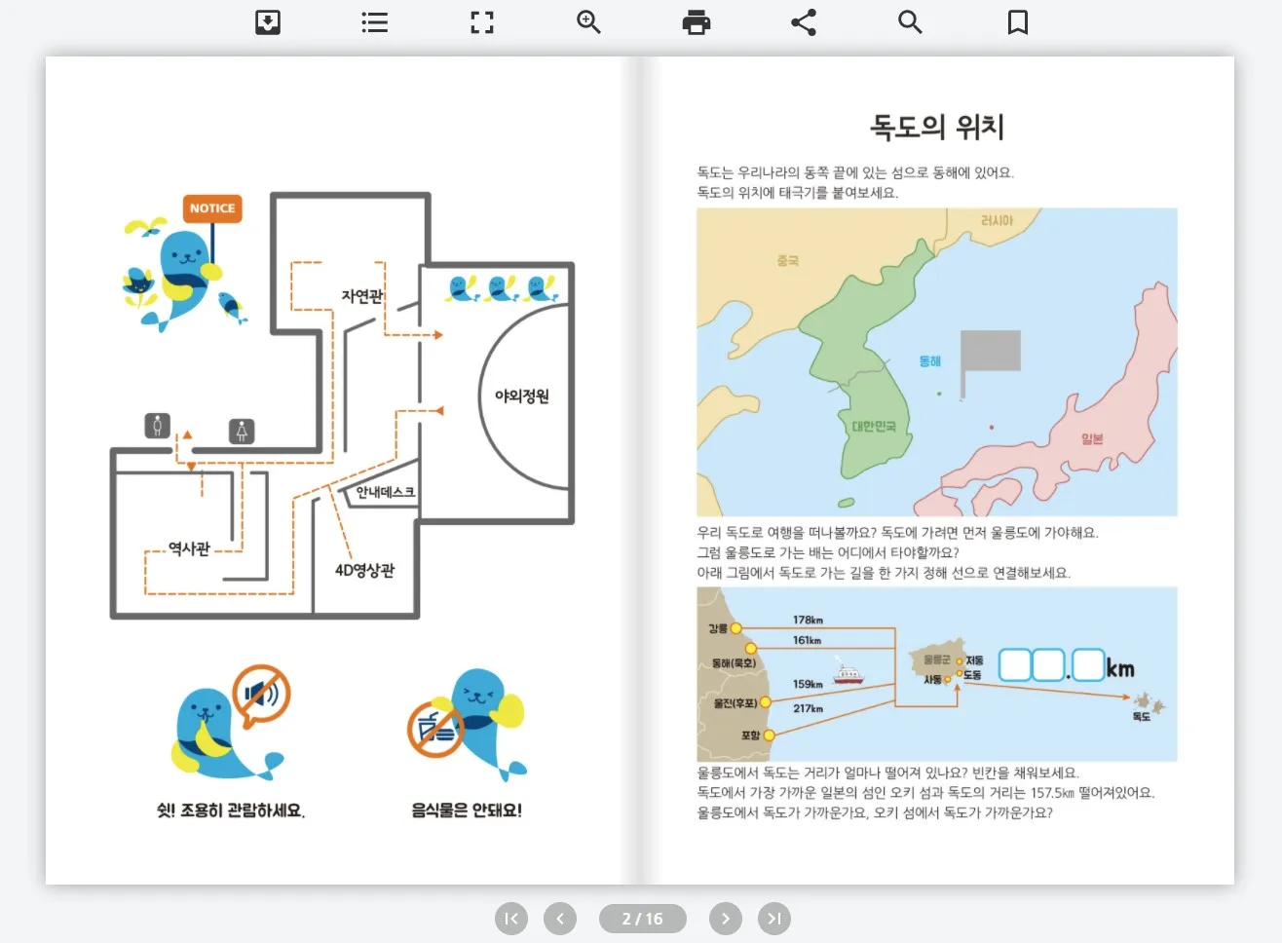Open the share options
The width and height of the screenshot is (1282, 943).
(803, 21)
